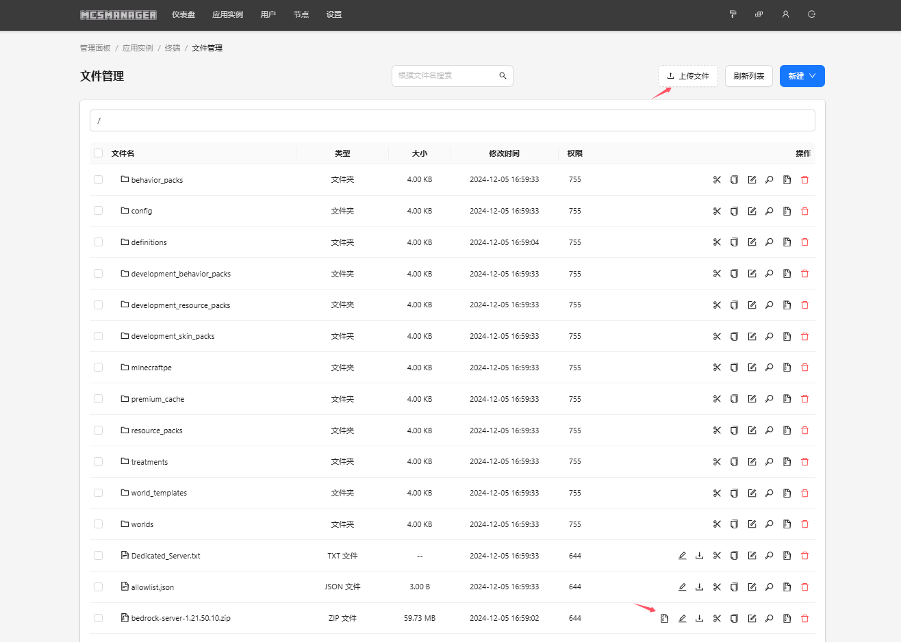Image resolution: width=901 pixels, height=642 pixels.
Task: Click the 修改时间 column header
Action: (x=504, y=153)
